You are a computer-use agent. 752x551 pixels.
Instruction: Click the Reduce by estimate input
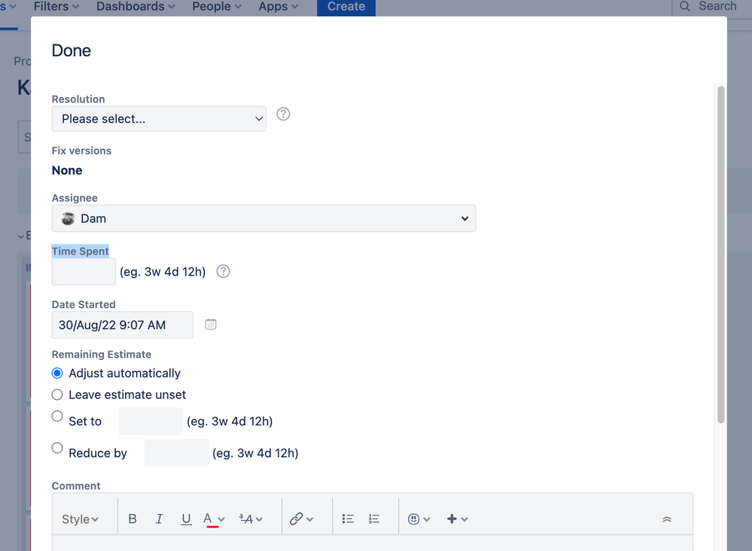click(x=176, y=452)
